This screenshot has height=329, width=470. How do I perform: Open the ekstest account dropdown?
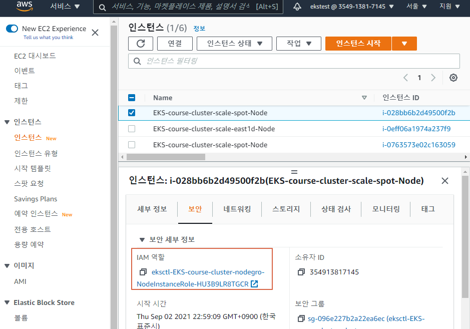click(351, 7)
